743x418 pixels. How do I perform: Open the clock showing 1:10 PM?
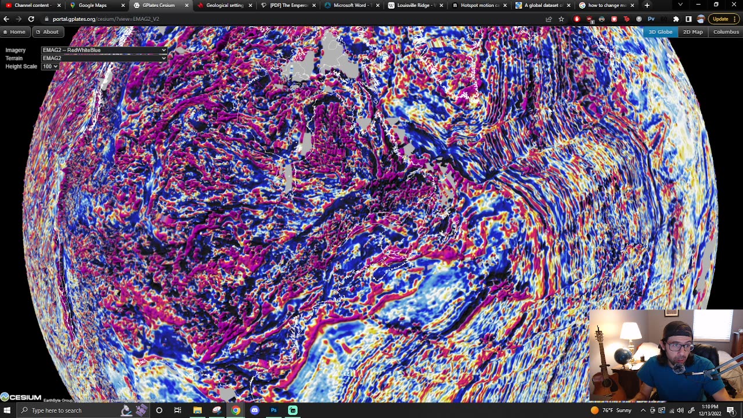[709, 410]
